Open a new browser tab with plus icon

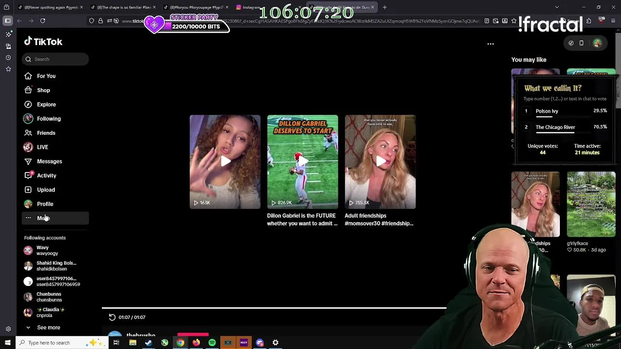click(384, 7)
